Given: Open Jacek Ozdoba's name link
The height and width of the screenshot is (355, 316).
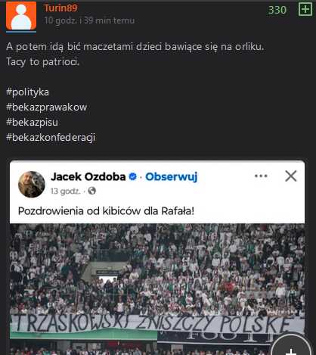Looking at the screenshot, I should point(88,176).
